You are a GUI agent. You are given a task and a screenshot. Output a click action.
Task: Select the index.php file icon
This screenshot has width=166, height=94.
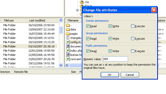68,50
